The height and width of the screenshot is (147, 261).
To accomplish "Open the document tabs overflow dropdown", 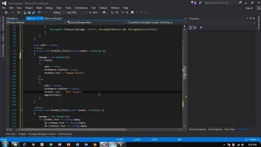I will click(186, 18).
